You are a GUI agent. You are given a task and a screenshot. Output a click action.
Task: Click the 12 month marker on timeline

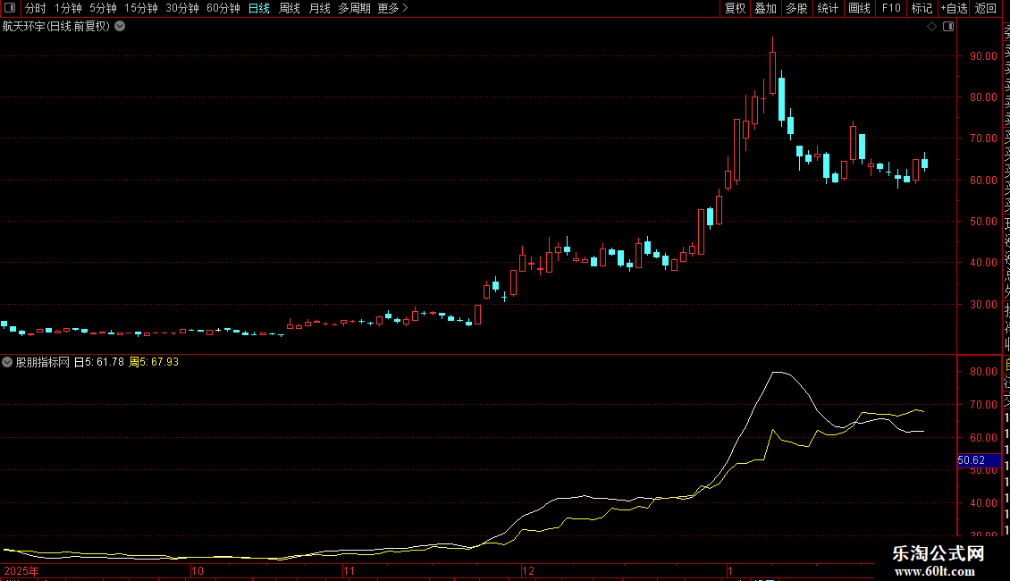pos(528,570)
